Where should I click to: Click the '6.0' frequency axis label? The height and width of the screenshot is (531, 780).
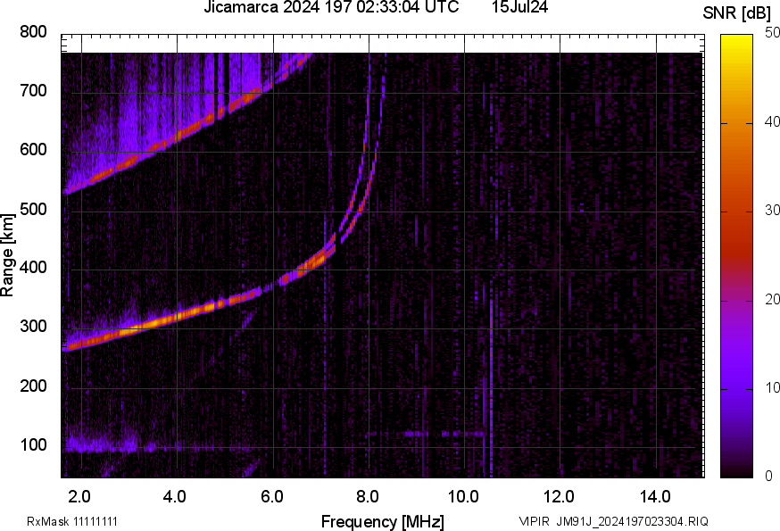(x=271, y=497)
